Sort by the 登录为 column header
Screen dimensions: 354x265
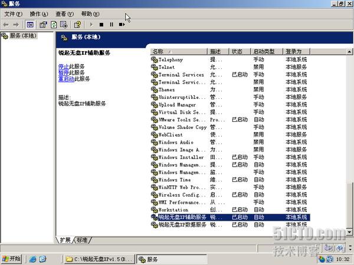(x=297, y=51)
